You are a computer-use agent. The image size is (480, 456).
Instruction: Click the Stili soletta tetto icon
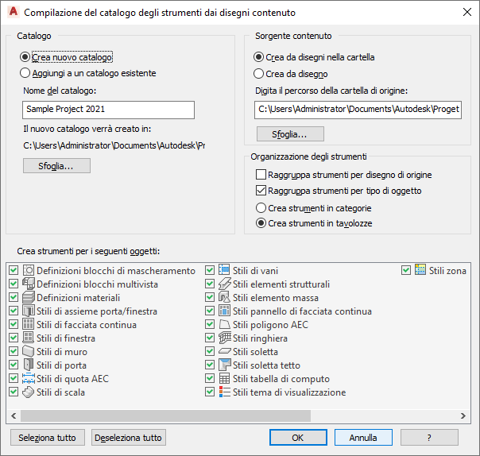pos(225,365)
